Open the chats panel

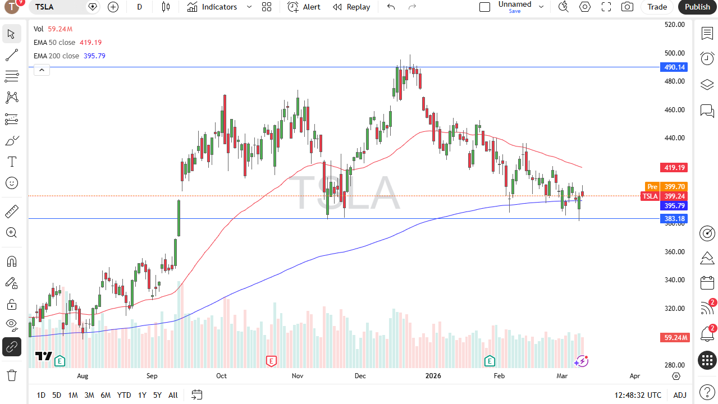click(707, 111)
